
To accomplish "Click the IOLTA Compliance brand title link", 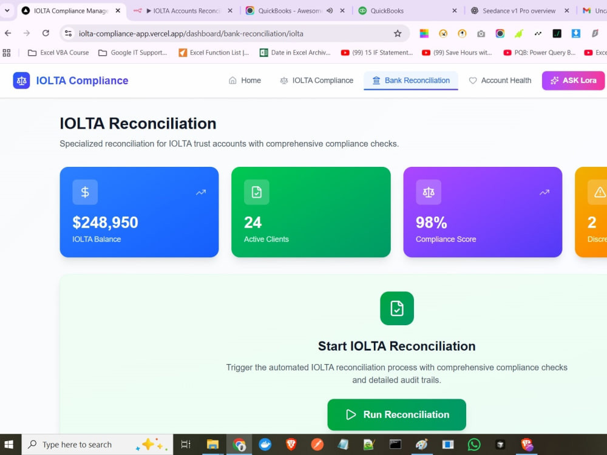I will click(82, 81).
